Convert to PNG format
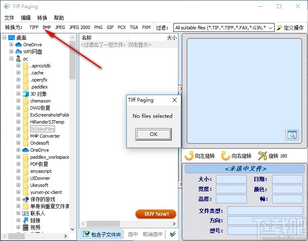 [98, 27]
